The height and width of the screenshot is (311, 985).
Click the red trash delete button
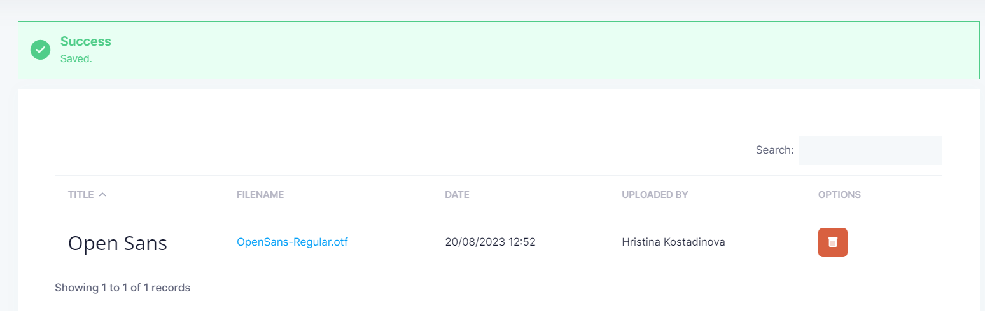[x=832, y=242]
